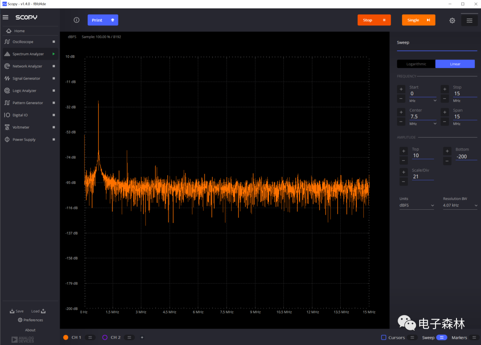The width and height of the screenshot is (481, 345).
Task: Decrease the Stop frequency with minus
Action: tap(444, 99)
